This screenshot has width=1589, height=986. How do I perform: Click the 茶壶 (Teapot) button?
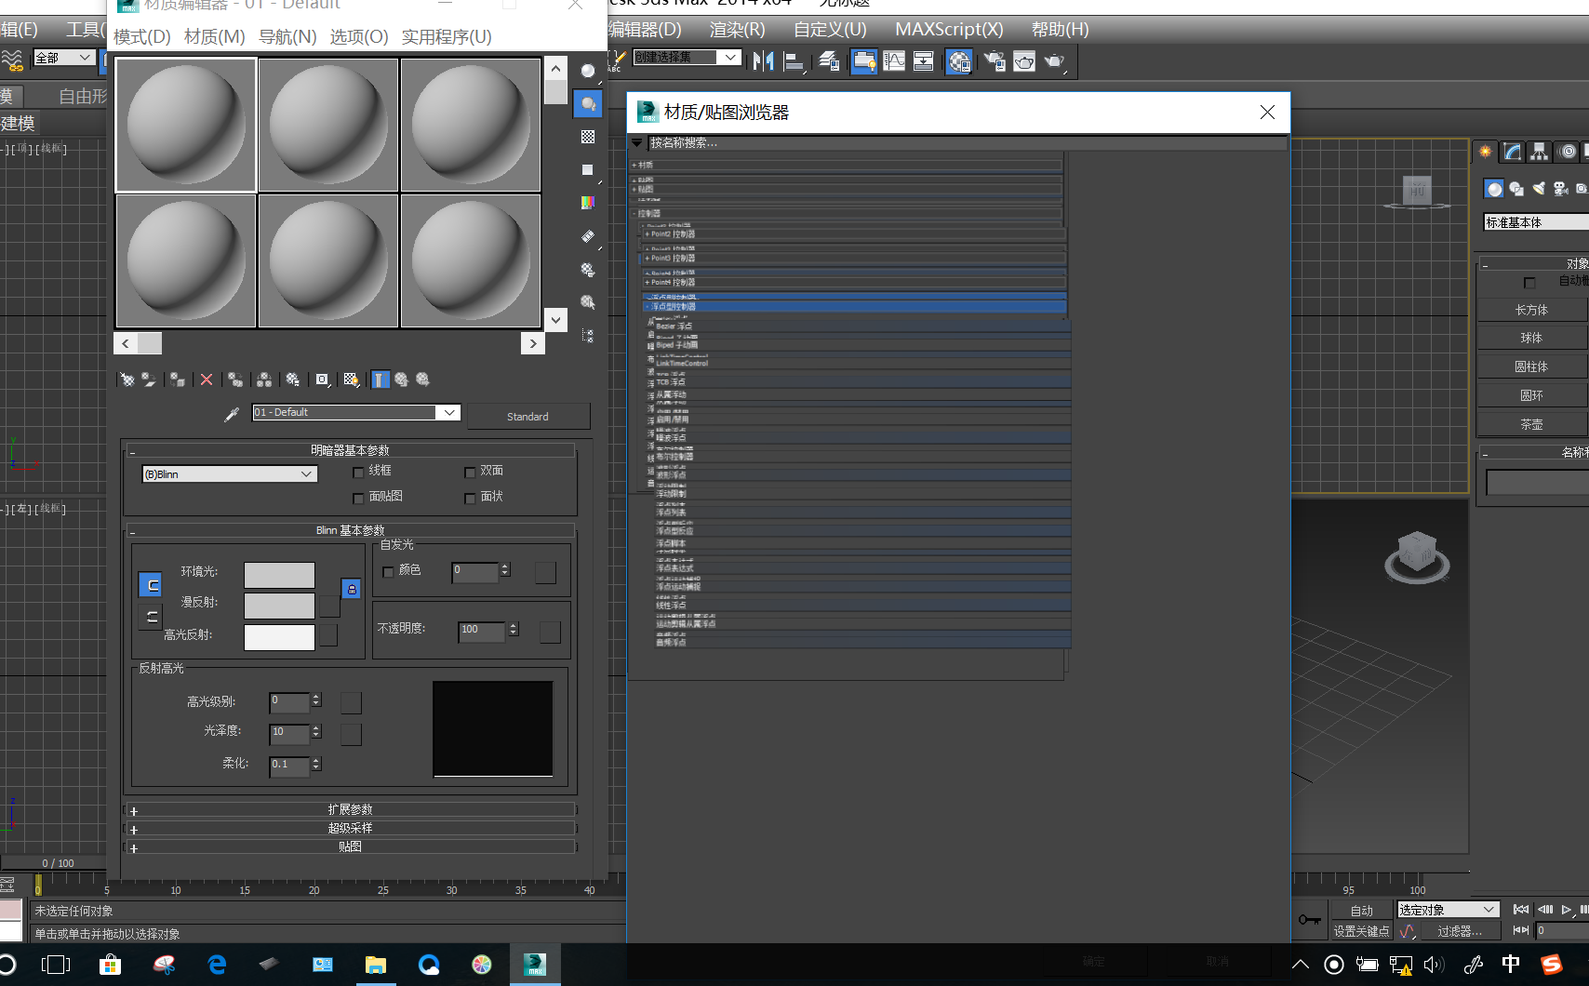click(x=1531, y=424)
